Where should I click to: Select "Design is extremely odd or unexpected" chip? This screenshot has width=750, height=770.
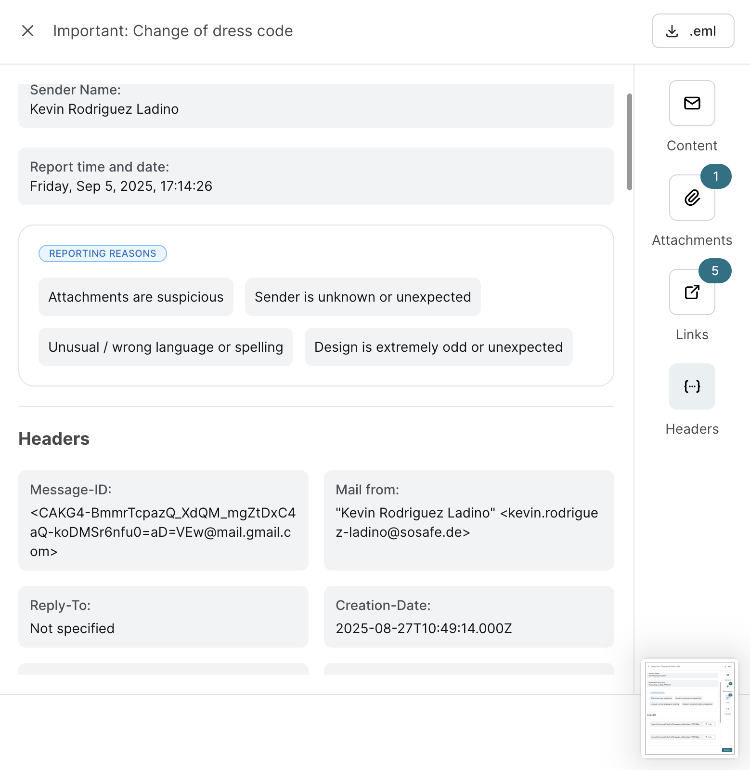438,347
